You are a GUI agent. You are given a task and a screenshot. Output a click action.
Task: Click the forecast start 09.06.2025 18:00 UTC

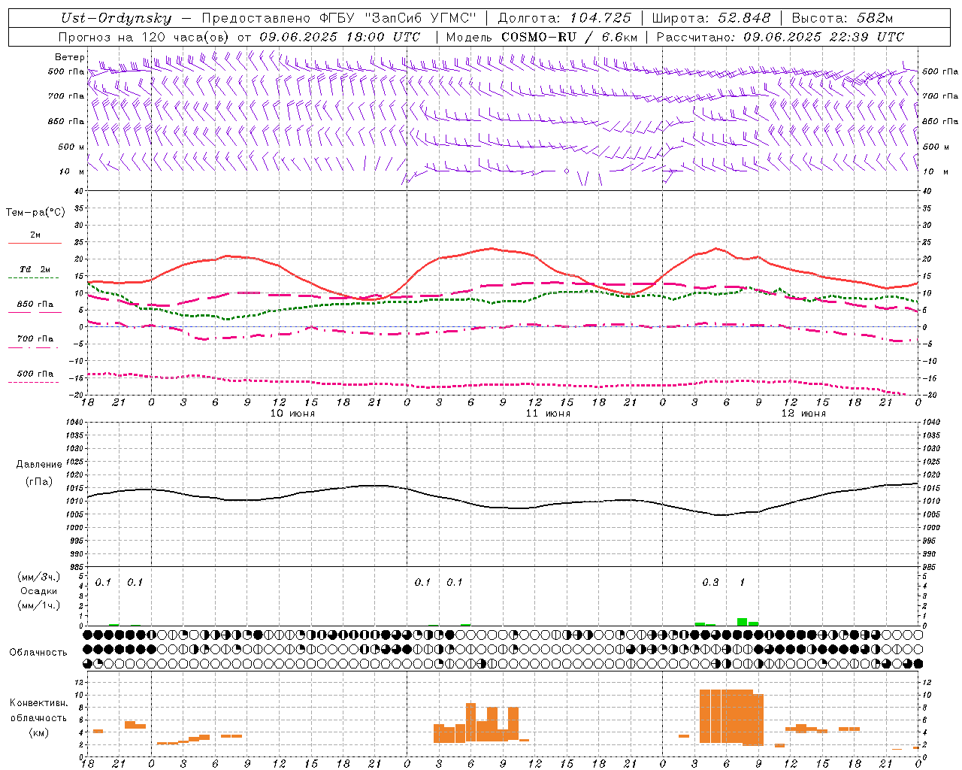(340, 37)
